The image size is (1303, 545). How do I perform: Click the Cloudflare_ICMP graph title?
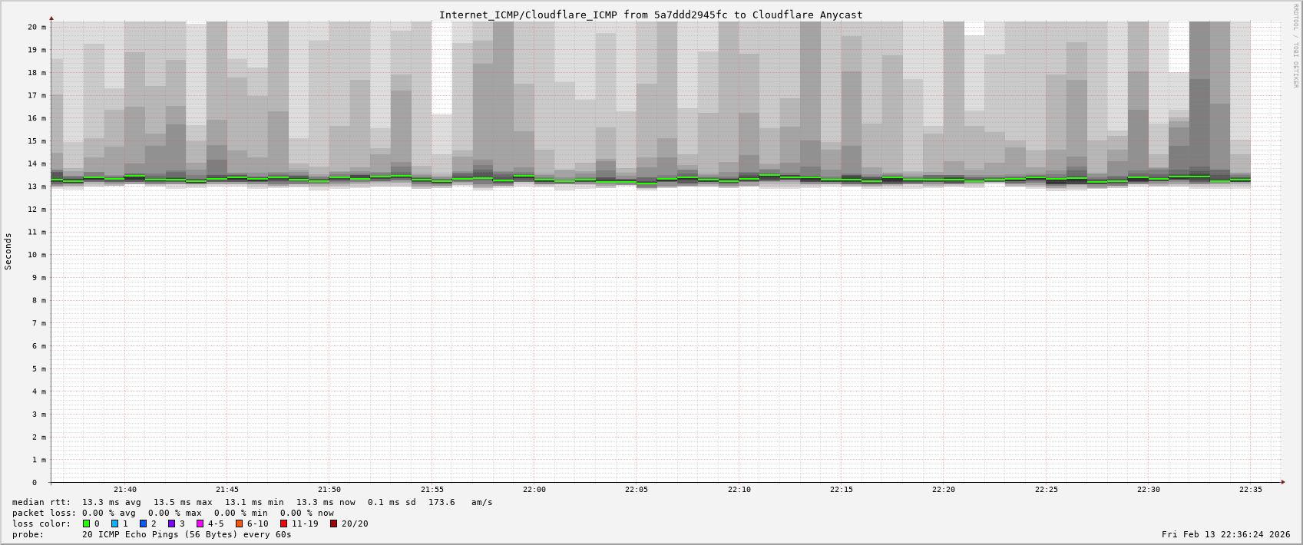click(650, 15)
